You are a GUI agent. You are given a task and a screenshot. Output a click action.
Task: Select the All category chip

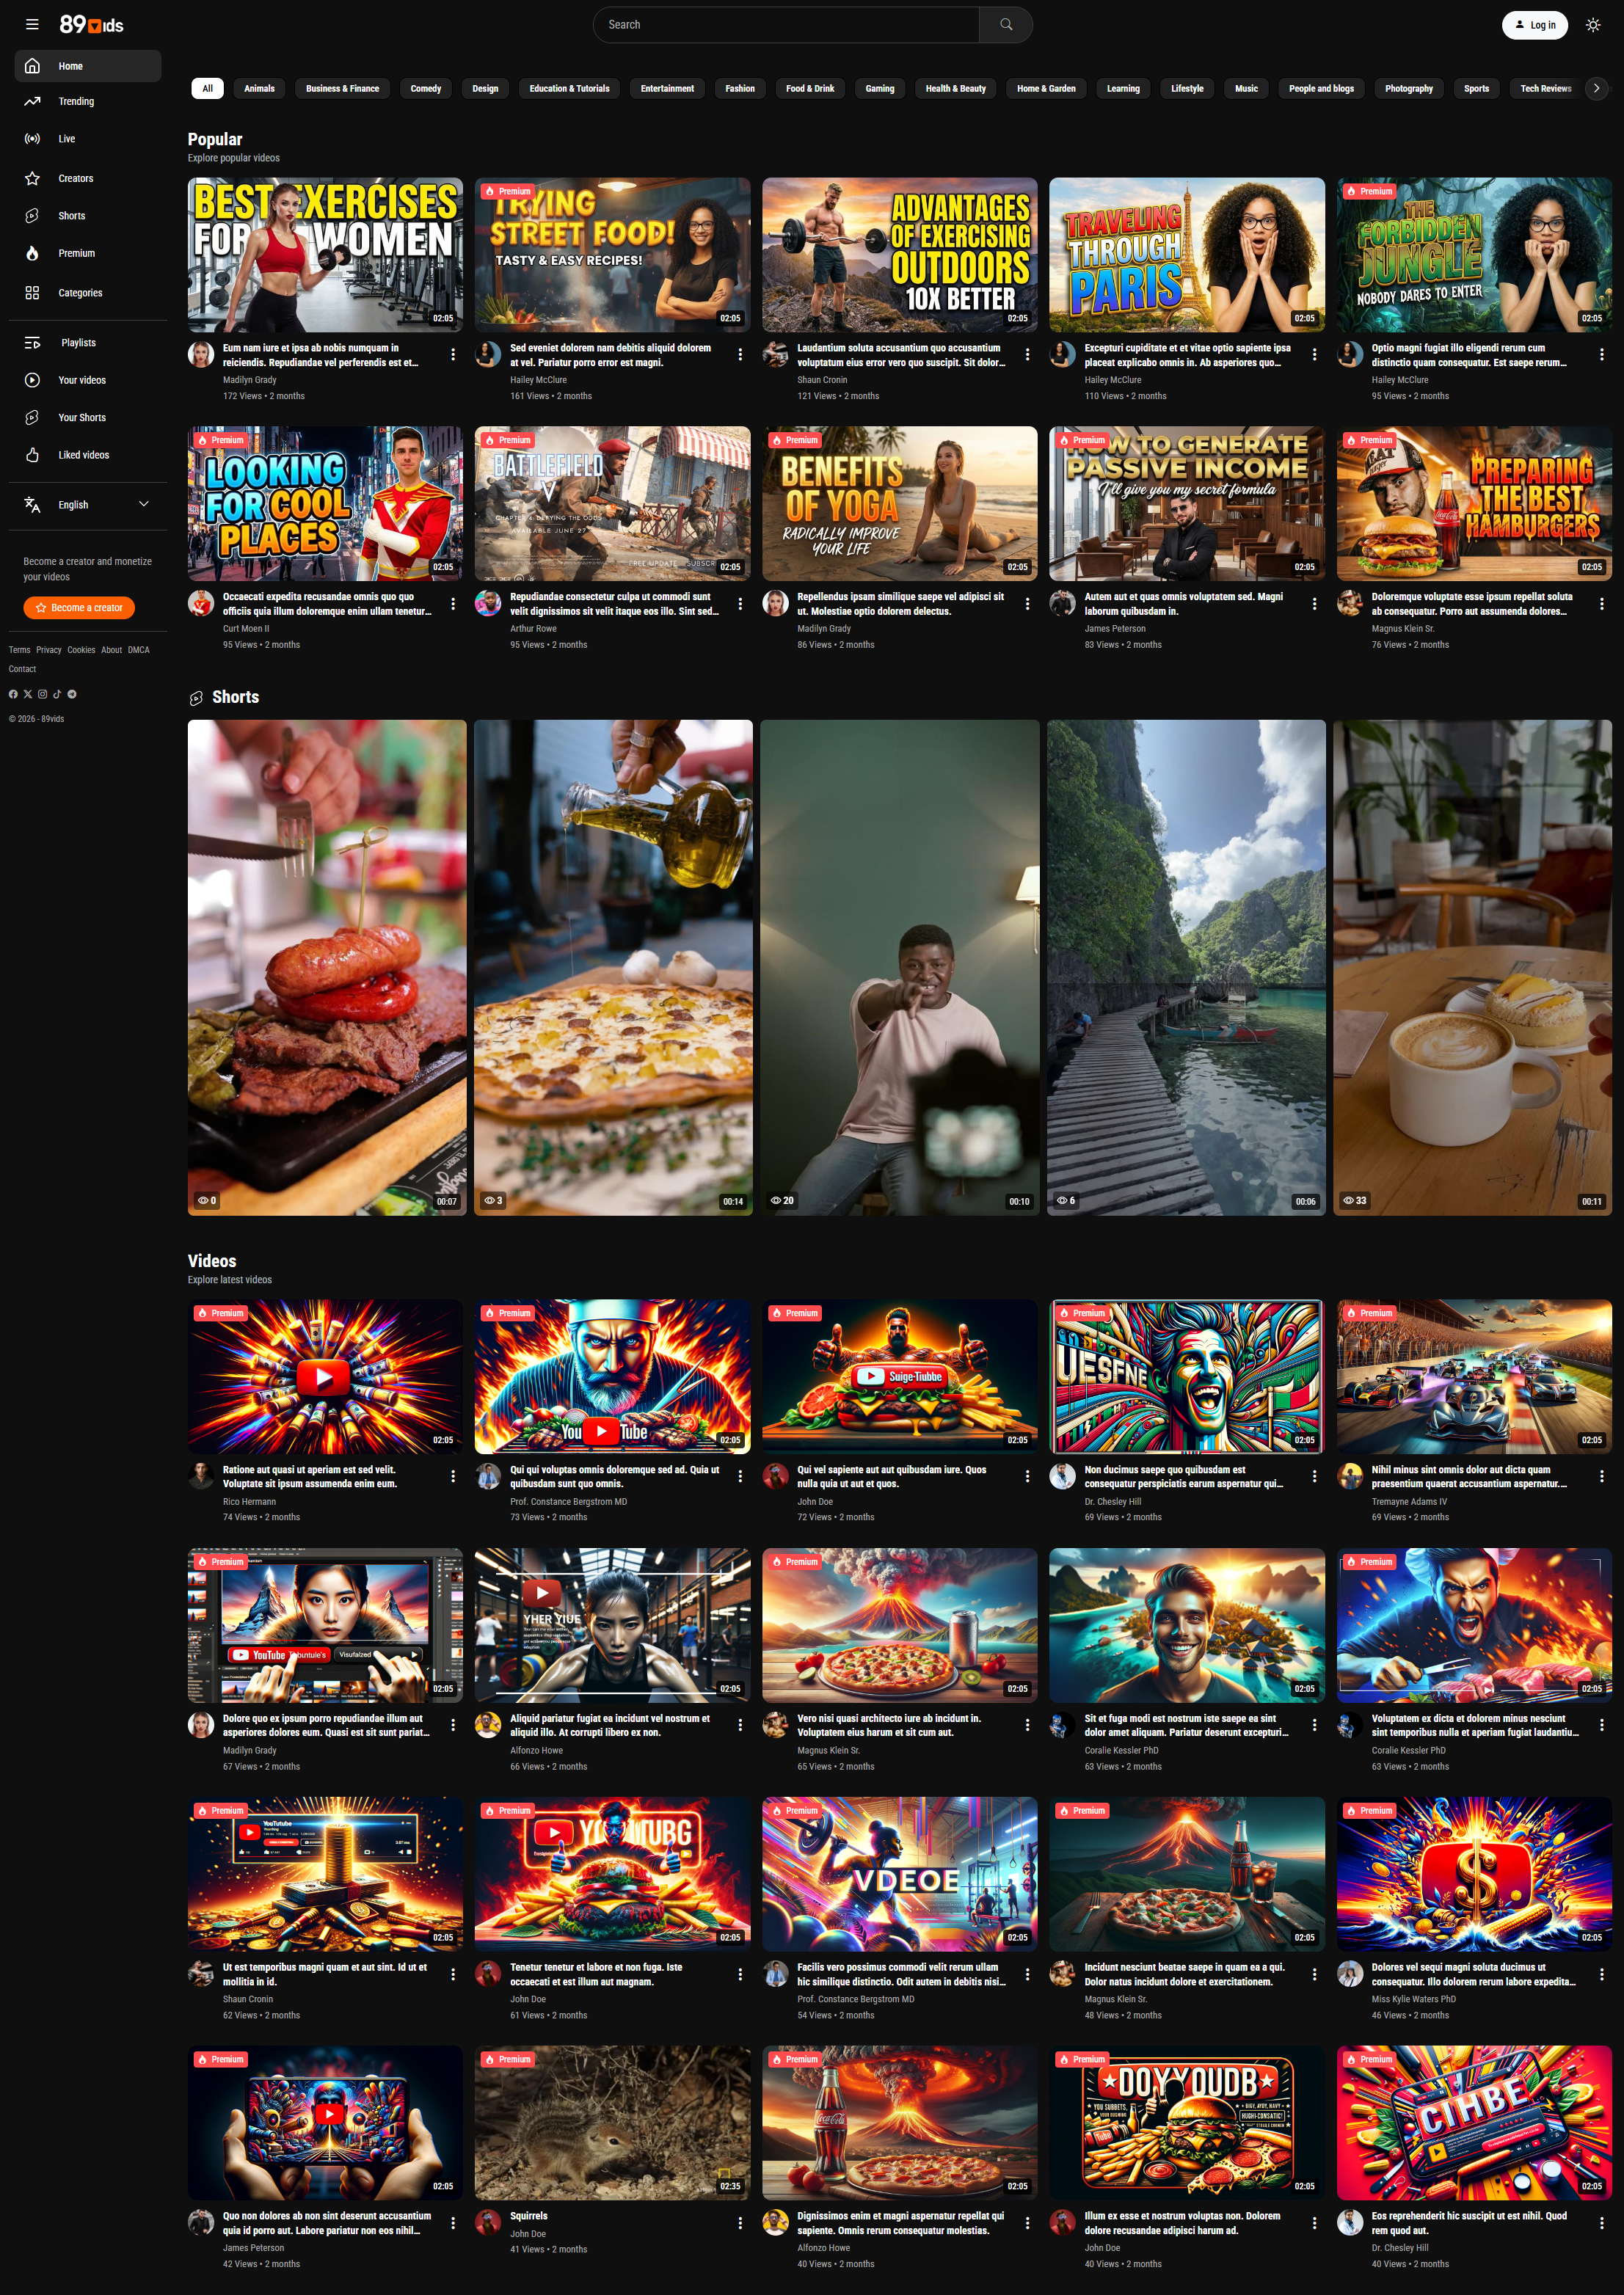[x=207, y=89]
